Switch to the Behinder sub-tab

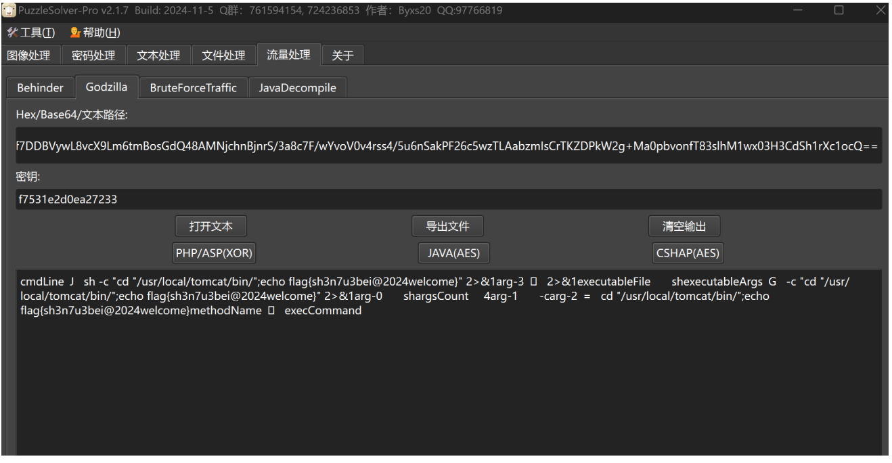click(x=40, y=87)
